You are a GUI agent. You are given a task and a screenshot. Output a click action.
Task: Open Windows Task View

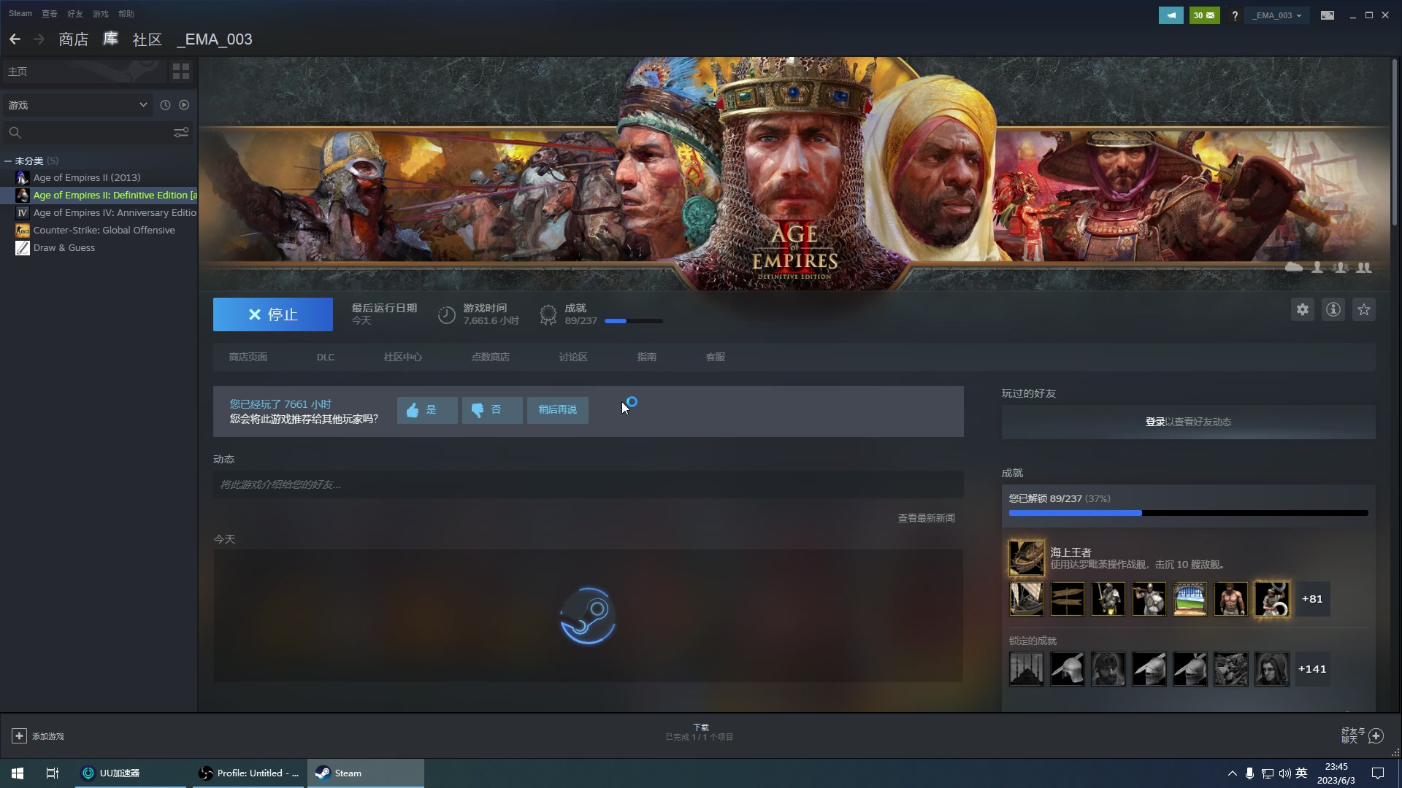(x=53, y=773)
